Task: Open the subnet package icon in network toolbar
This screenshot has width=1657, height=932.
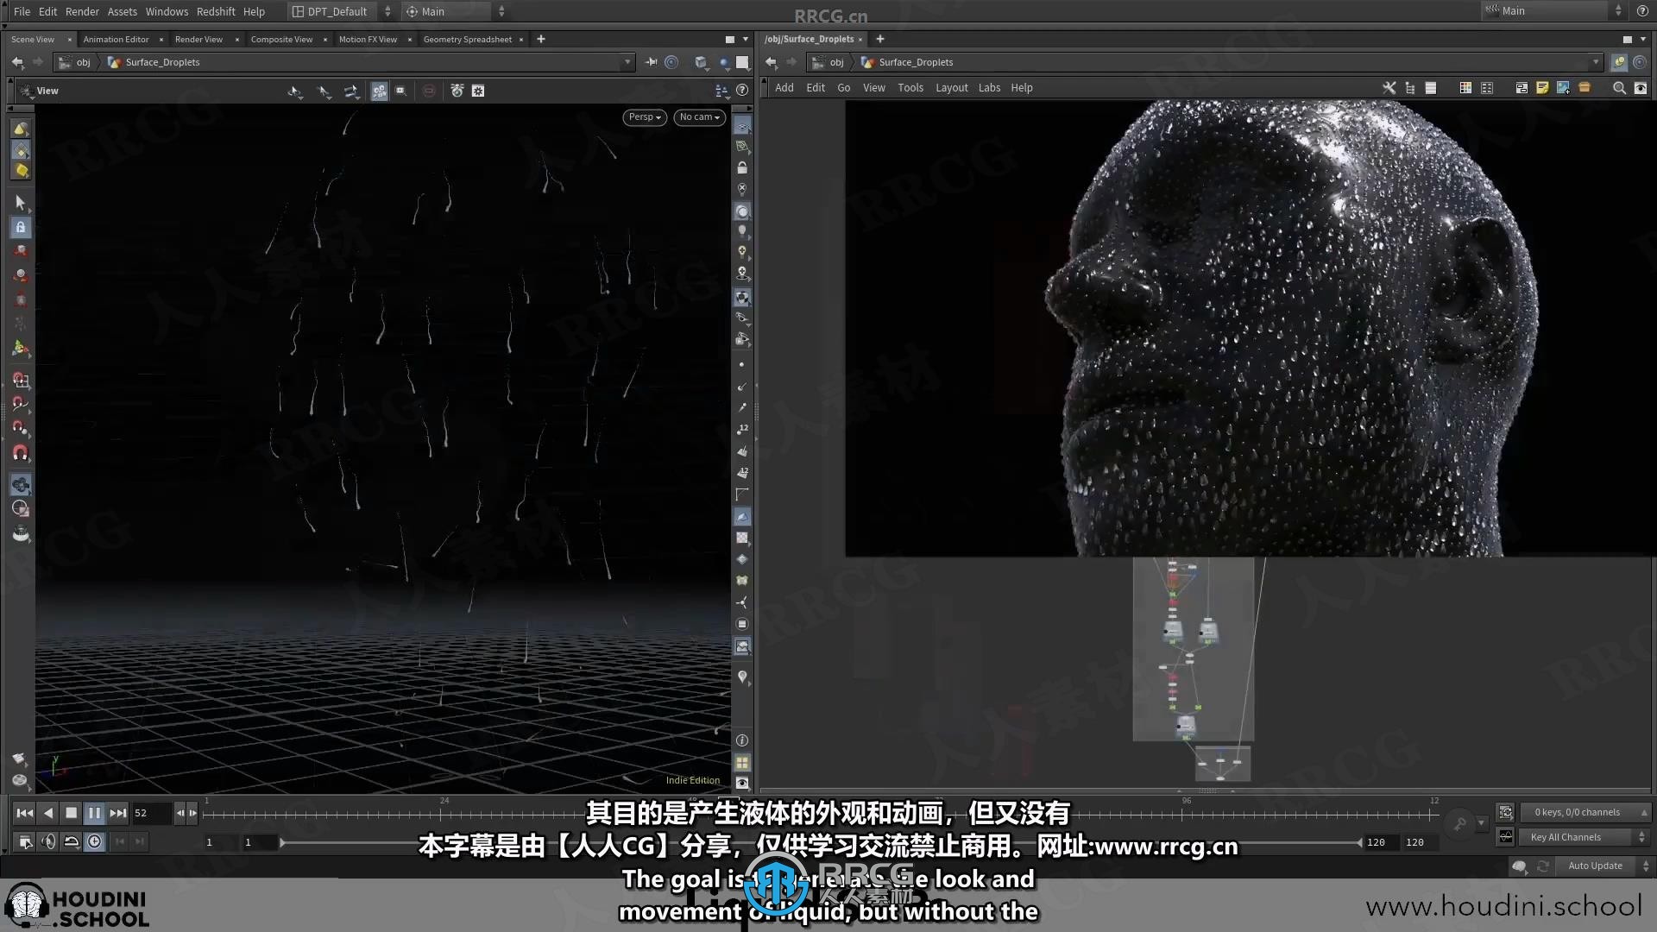Action: [1585, 88]
